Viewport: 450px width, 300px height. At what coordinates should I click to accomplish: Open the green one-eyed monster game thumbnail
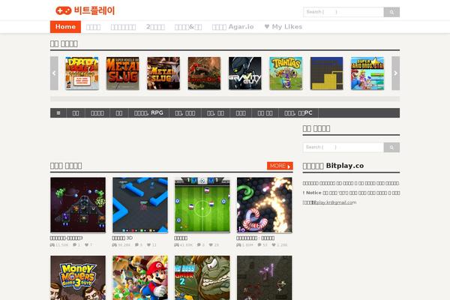202,278
